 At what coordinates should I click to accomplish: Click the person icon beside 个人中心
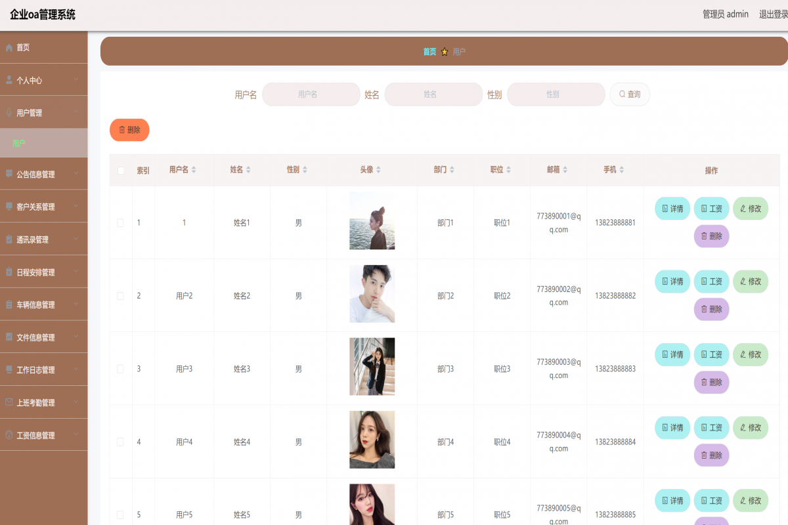point(9,79)
